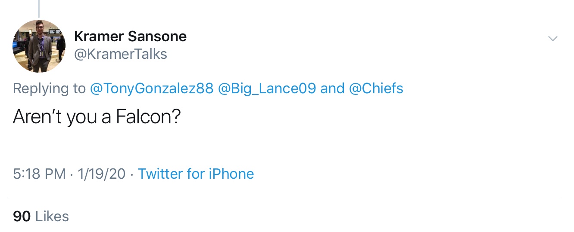Click the 1/19/20 tweet date
The width and height of the screenshot is (574, 232).
click(x=102, y=174)
